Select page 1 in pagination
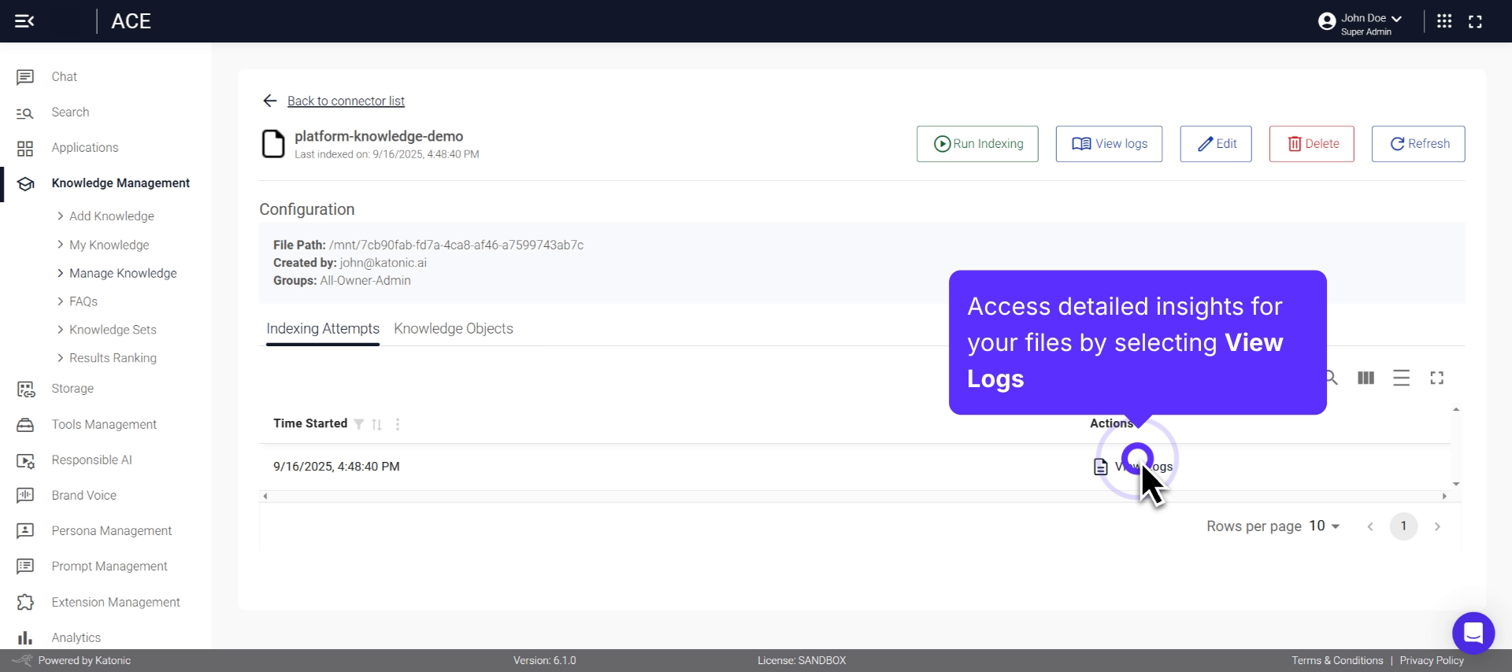1512x672 pixels. point(1403,526)
